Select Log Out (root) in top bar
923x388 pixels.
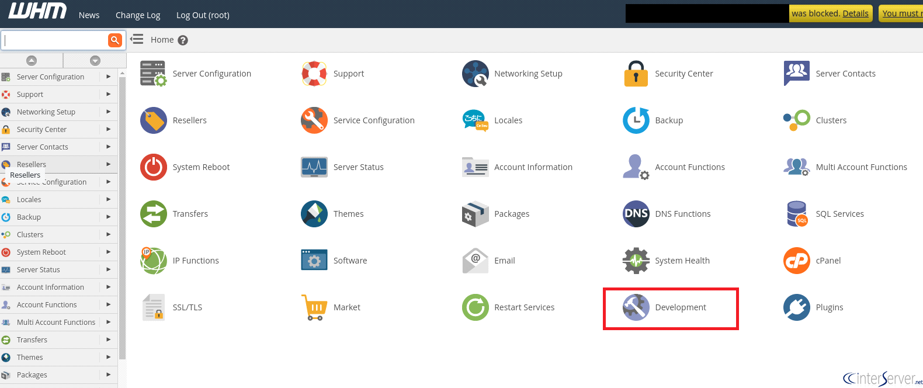click(203, 15)
